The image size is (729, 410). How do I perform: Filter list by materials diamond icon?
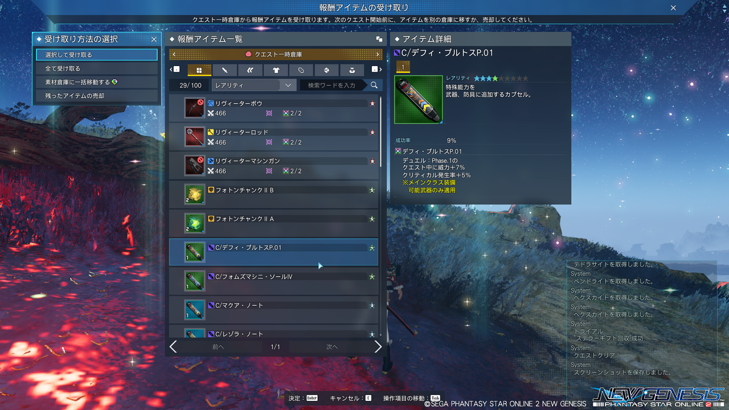327,70
